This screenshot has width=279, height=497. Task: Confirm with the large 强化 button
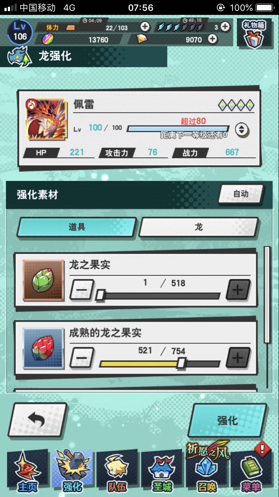[x=227, y=420]
